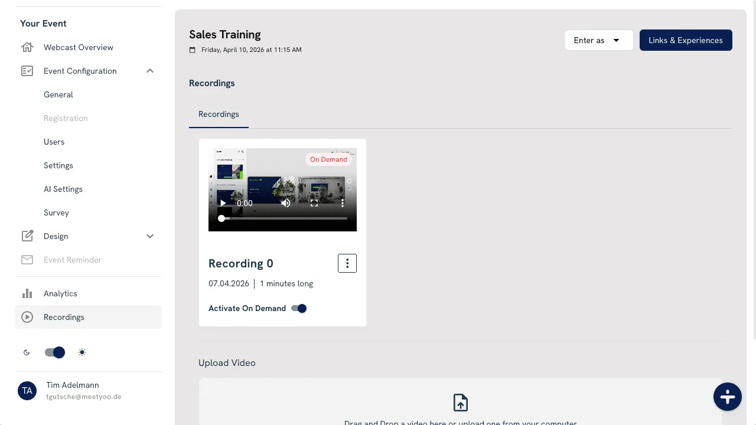The image size is (756, 425).
Task: Open the Survey configuration page
Action: [56, 212]
